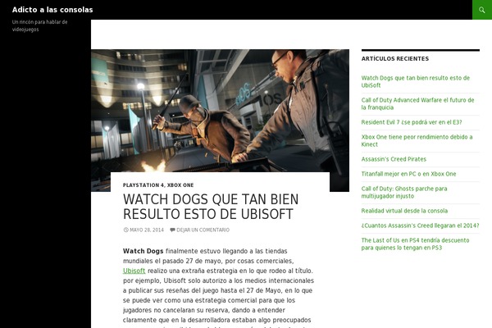The height and width of the screenshot is (328, 492).
Task: Open Call of Duty: Ghosts parche article
Action: coord(404,193)
